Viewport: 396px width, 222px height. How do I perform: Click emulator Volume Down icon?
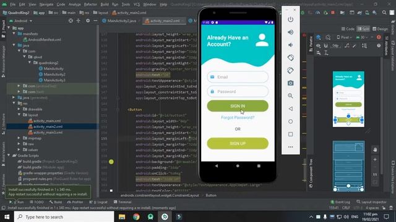pyautogui.click(x=290, y=45)
